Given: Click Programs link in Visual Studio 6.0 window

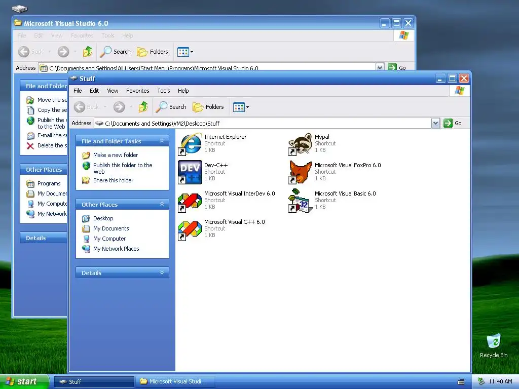Looking at the screenshot, I should tap(49, 183).
